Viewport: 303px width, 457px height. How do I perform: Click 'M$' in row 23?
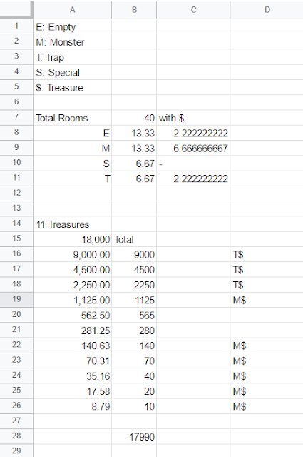[267, 361]
